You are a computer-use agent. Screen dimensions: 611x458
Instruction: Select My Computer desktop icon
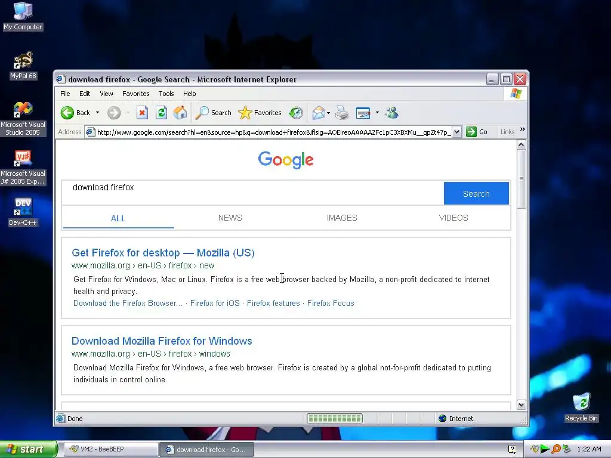point(23,16)
